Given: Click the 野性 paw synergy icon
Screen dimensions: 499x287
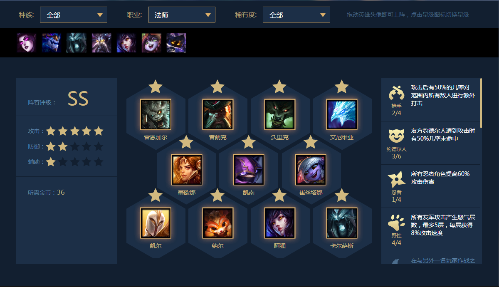Looking at the screenshot, I should point(396,223).
